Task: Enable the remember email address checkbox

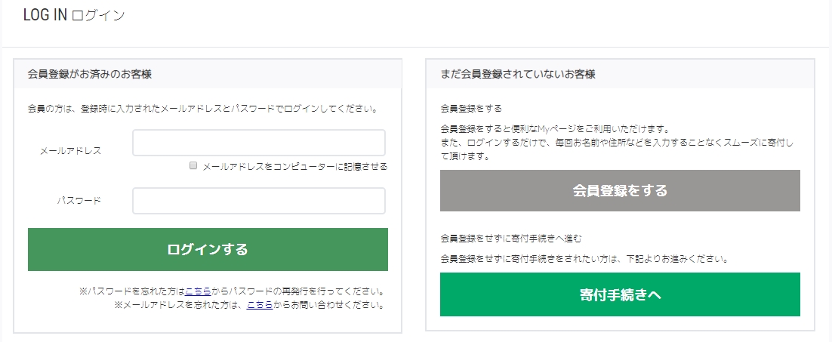Action: point(194,165)
